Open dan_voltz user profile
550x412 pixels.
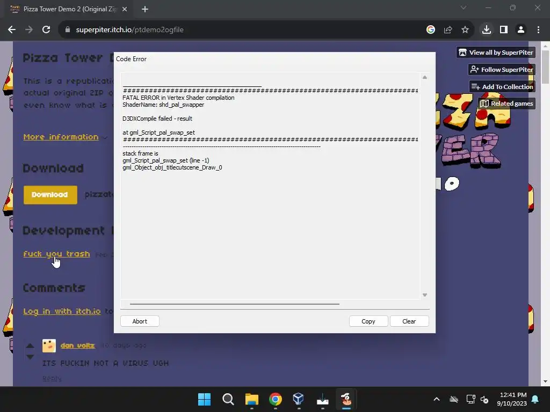tap(77, 345)
